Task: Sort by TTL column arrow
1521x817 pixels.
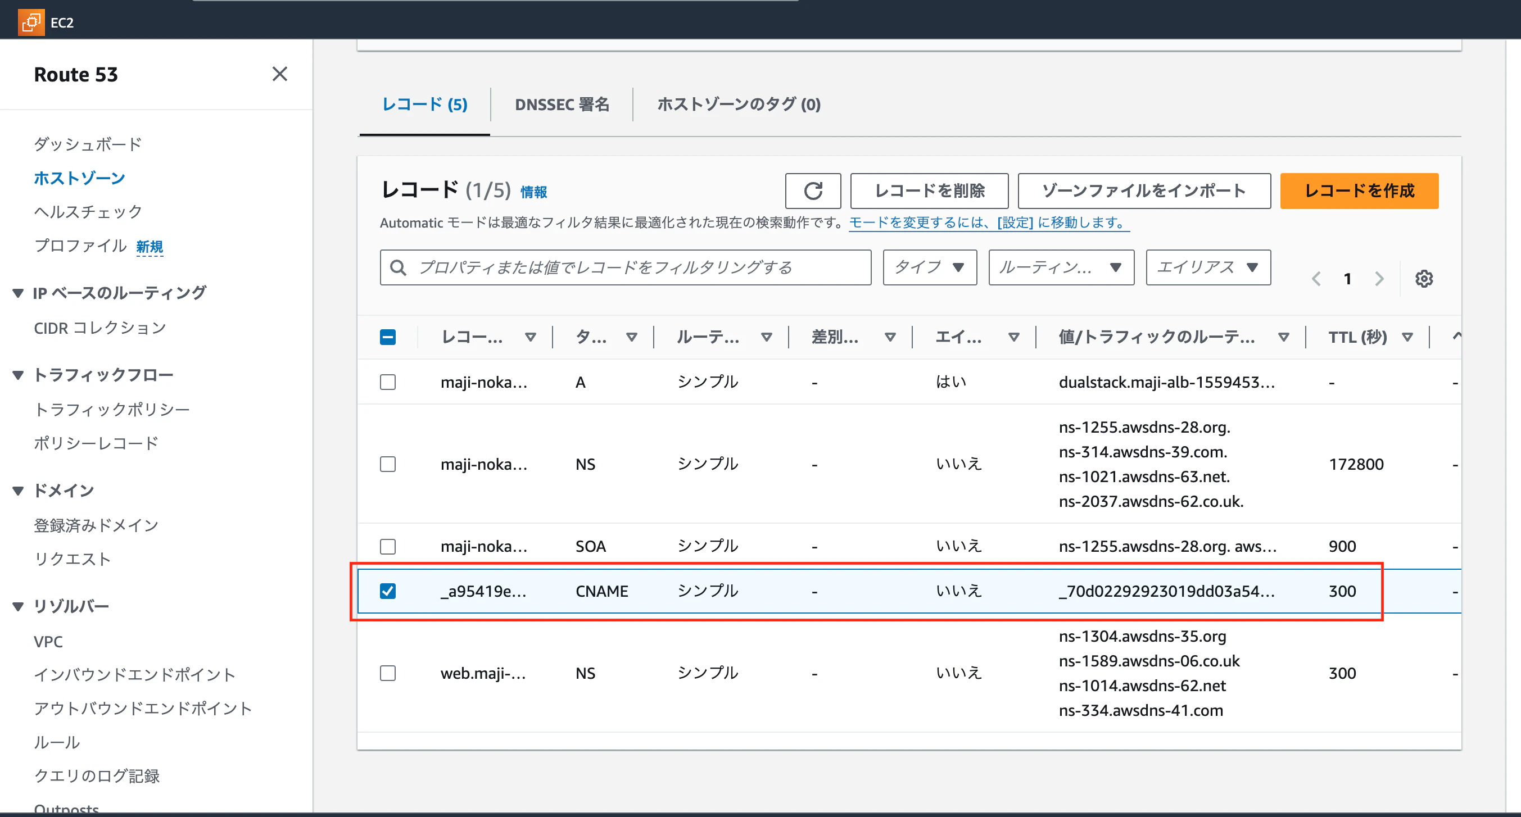Action: [1407, 337]
